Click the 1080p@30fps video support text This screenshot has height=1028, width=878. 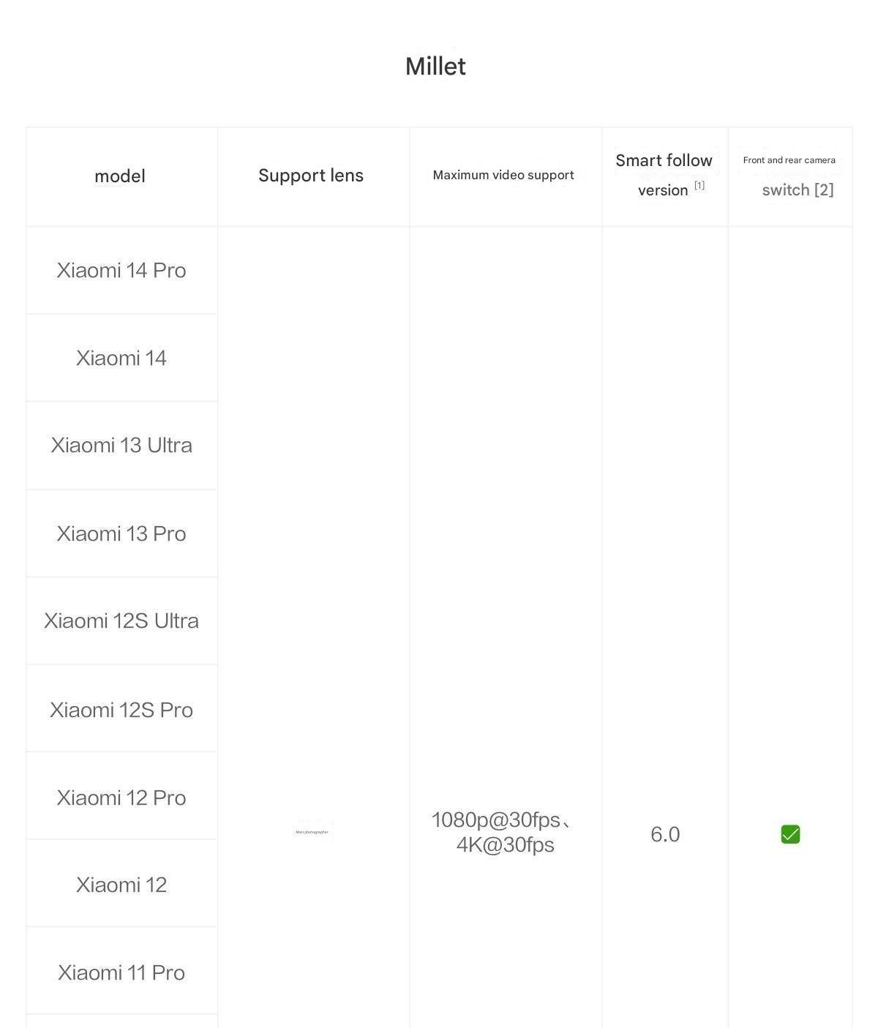496,820
